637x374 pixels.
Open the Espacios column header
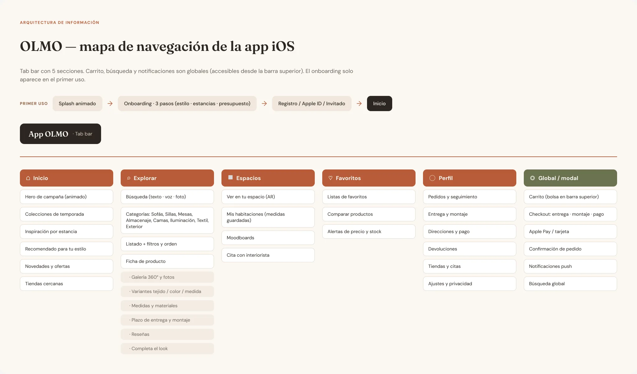[268, 178]
